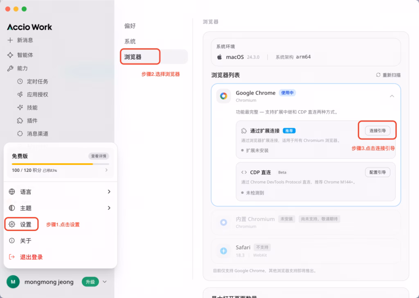Click the 扩展未安装 status text

257,151
